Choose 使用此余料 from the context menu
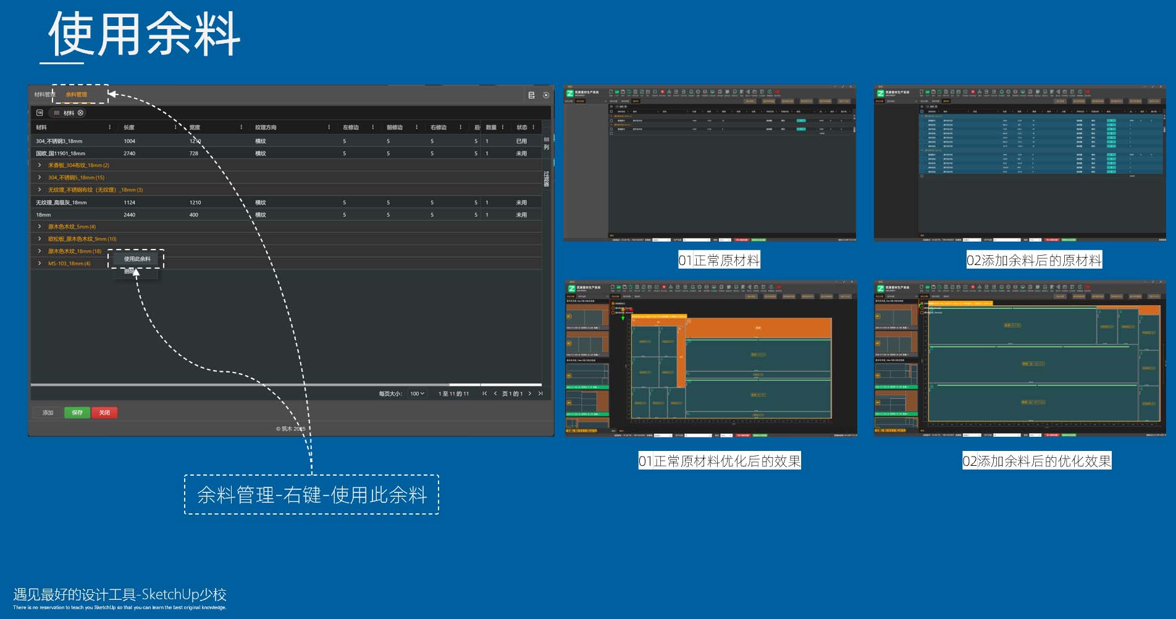Viewport: 1176px width, 619px height. tap(136, 259)
